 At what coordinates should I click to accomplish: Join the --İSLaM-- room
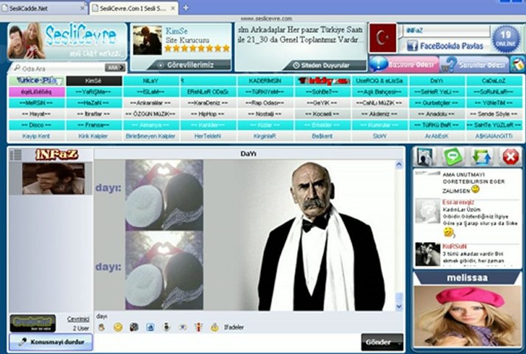click(151, 91)
